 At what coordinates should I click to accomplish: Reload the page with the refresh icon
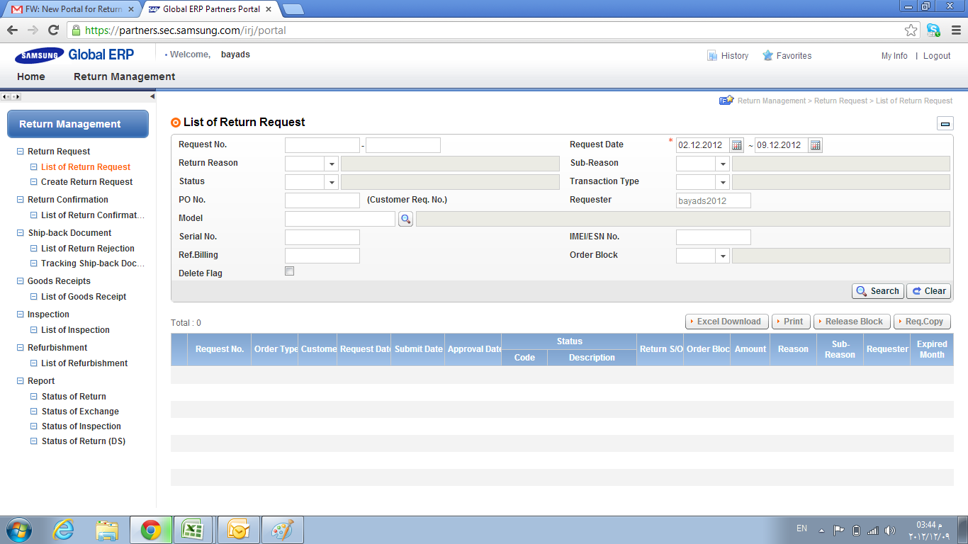point(53,30)
